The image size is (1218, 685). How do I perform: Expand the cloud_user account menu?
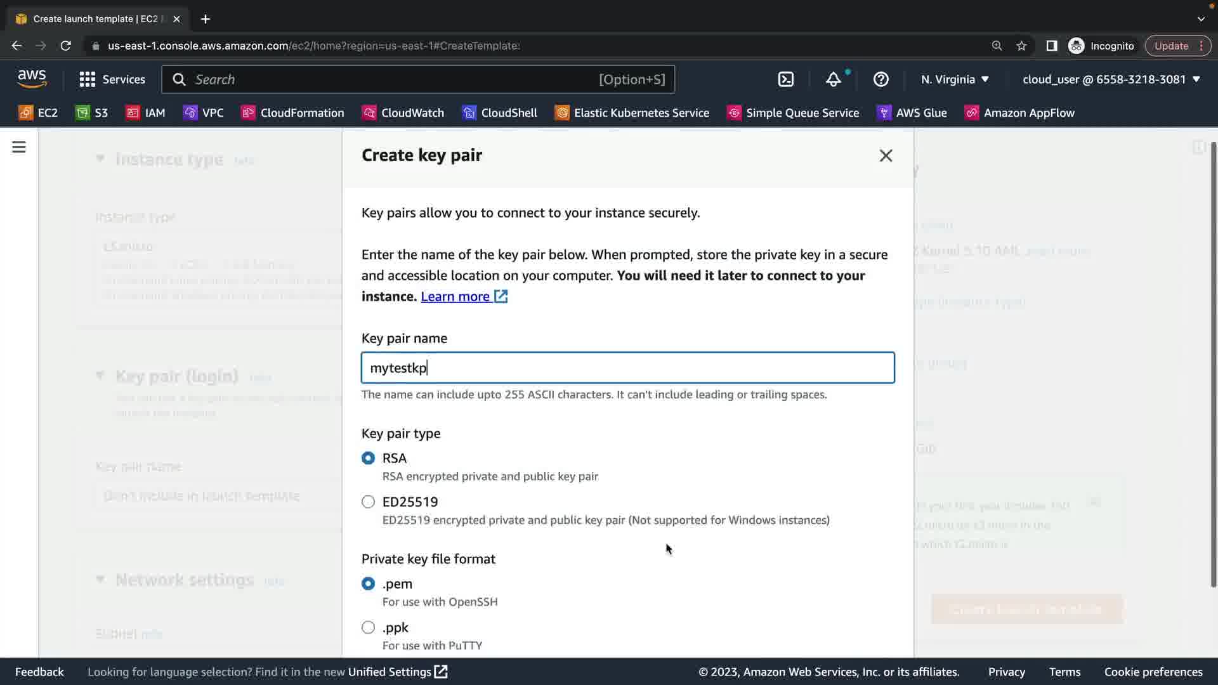pyautogui.click(x=1111, y=79)
